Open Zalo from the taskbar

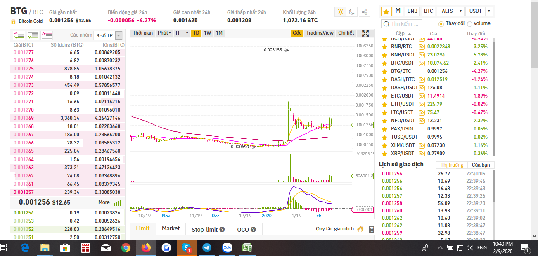(227, 248)
